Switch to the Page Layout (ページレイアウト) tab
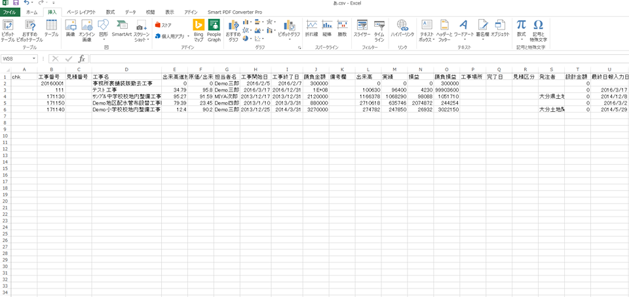This screenshot has width=629, height=297. [81, 12]
